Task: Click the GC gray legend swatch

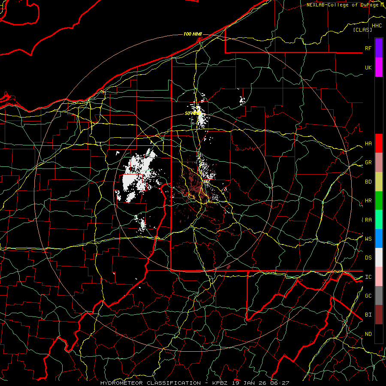Action: click(379, 296)
